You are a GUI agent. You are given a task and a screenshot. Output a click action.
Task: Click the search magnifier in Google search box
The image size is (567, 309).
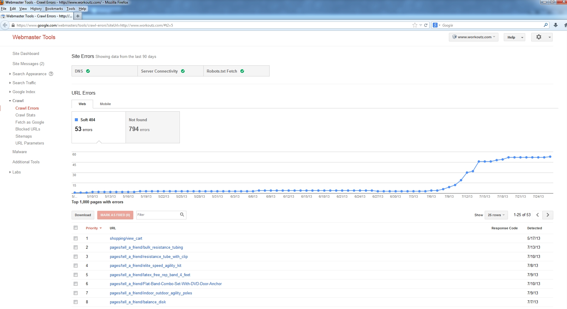(546, 25)
